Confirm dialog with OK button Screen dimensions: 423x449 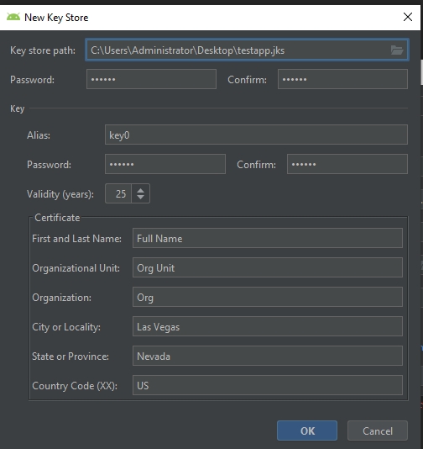click(x=307, y=431)
